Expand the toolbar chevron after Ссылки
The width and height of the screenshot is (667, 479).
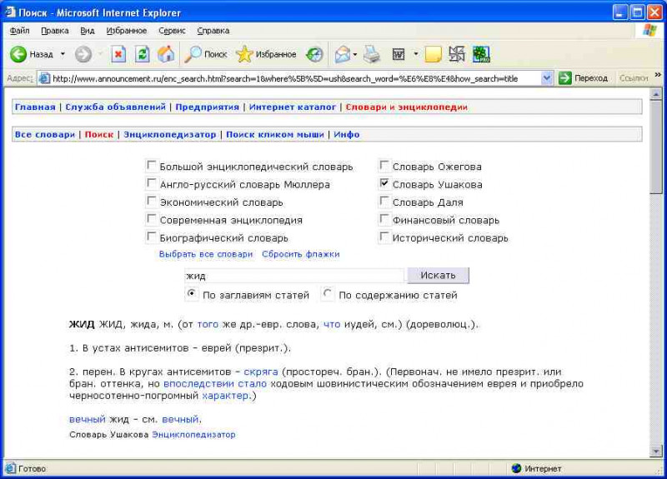pos(658,76)
